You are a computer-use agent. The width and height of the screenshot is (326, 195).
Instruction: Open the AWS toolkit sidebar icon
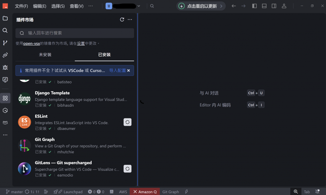click(5, 122)
